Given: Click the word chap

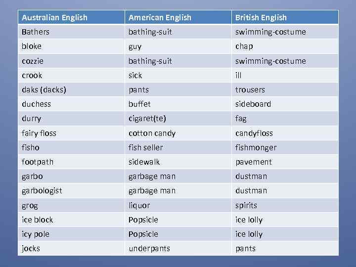Looking at the screenshot, I should coord(244,46).
